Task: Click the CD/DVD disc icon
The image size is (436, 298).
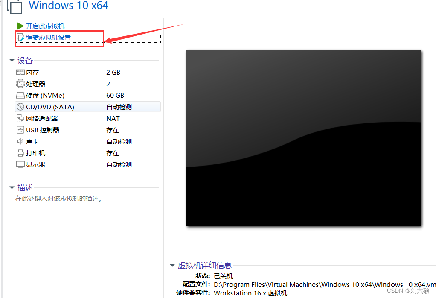Action: (20, 107)
